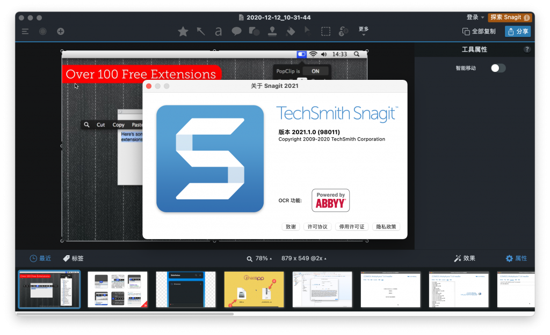The image size is (550, 335).
Task: Select the dashed Selection rectangle tool
Action: (x=326, y=32)
